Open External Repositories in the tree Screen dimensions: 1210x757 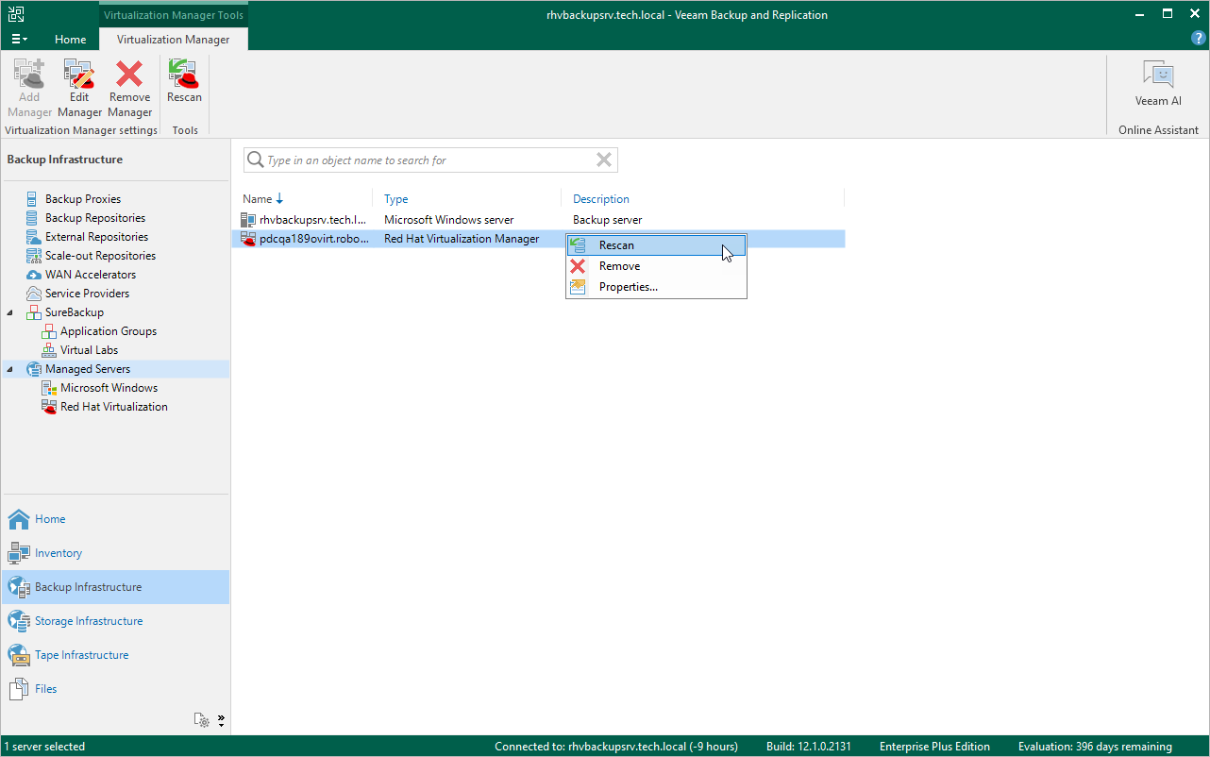[96, 237]
